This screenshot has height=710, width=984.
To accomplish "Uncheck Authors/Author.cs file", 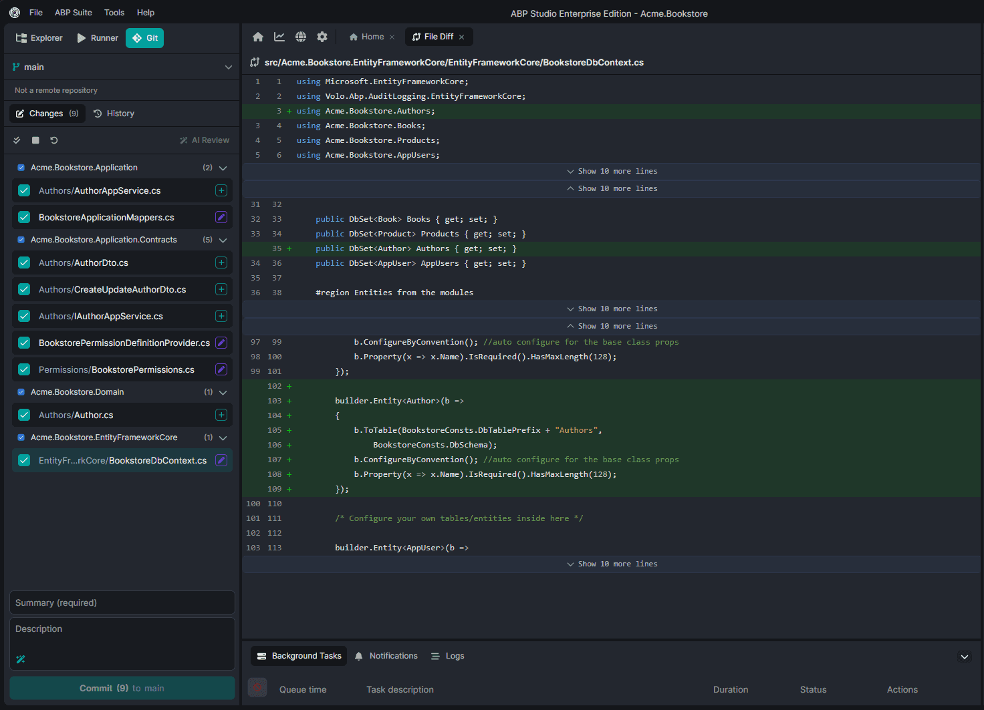I will pyautogui.click(x=24, y=415).
